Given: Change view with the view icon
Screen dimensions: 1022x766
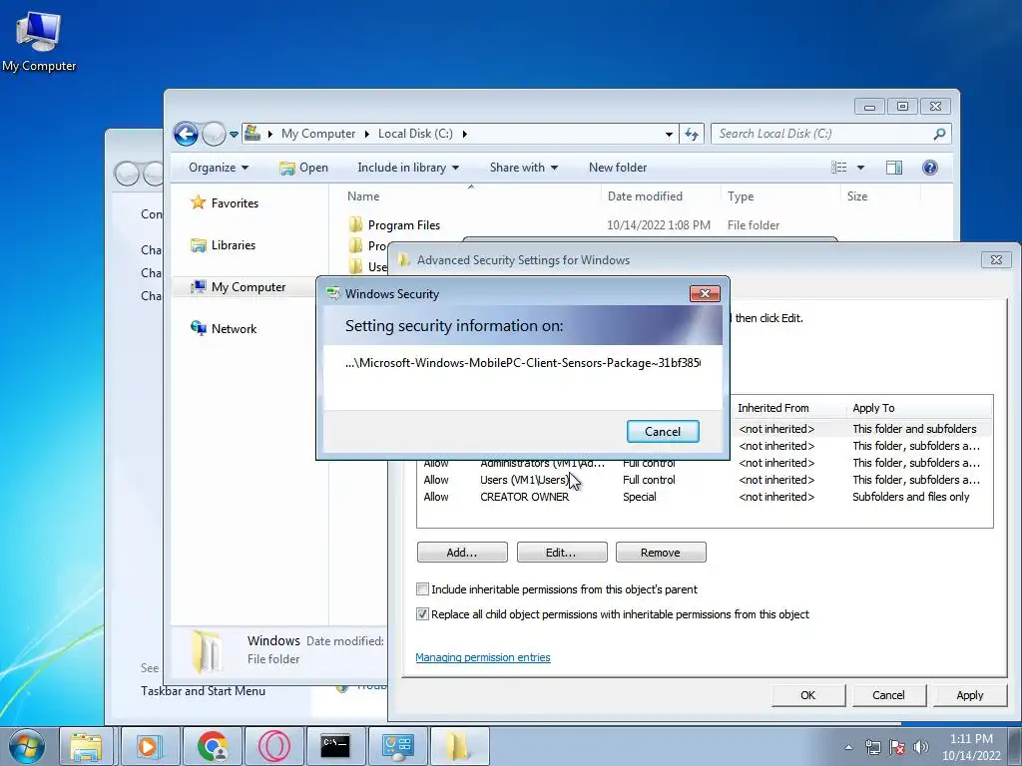Looking at the screenshot, I should click(x=839, y=168).
